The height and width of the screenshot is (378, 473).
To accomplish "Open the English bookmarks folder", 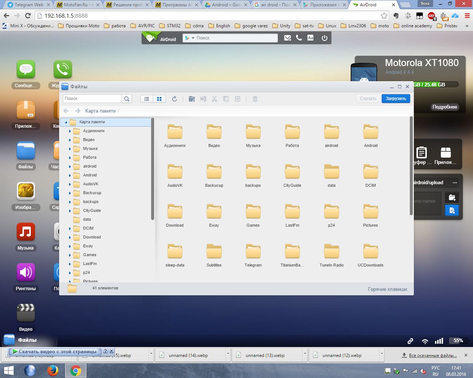I will coord(219,26).
